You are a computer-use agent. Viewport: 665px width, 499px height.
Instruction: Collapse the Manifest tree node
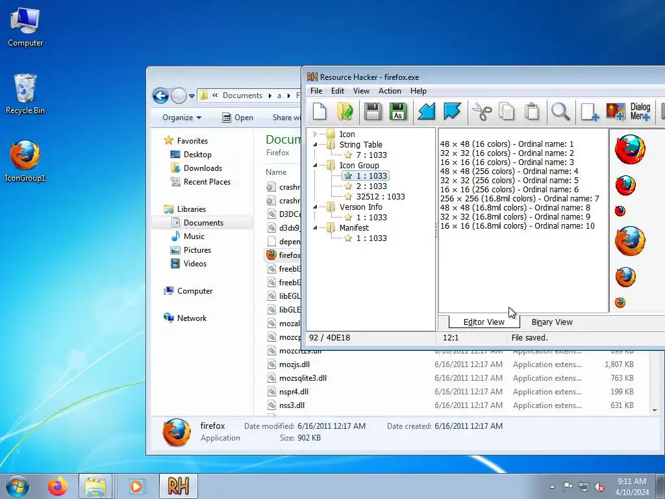coord(315,228)
